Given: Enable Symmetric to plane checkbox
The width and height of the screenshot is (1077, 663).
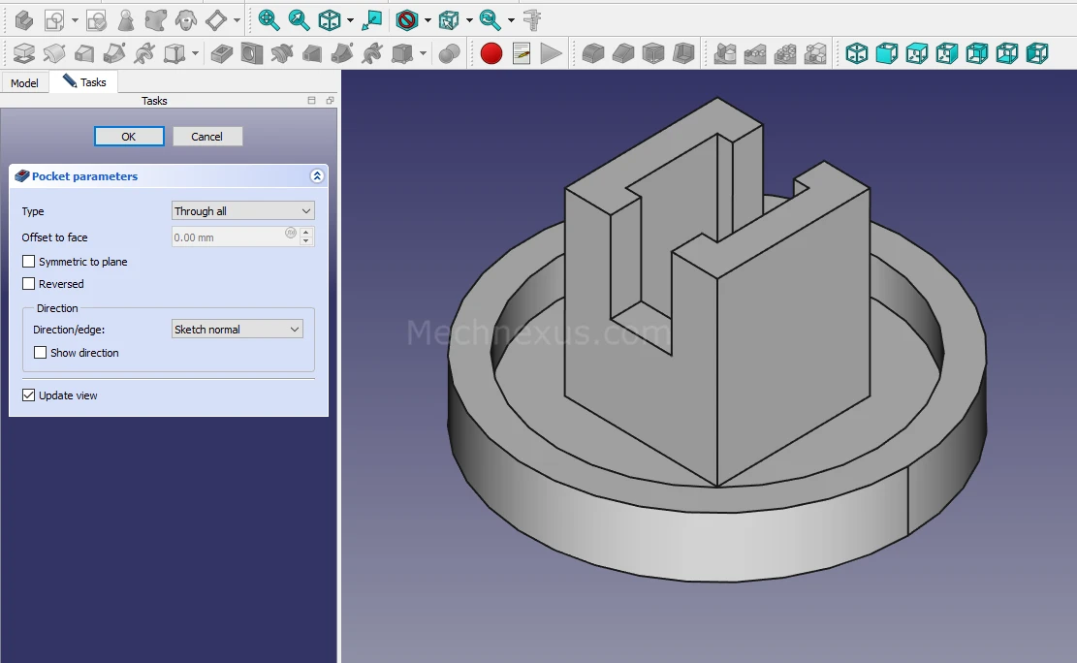Looking at the screenshot, I should coord(29,262).
